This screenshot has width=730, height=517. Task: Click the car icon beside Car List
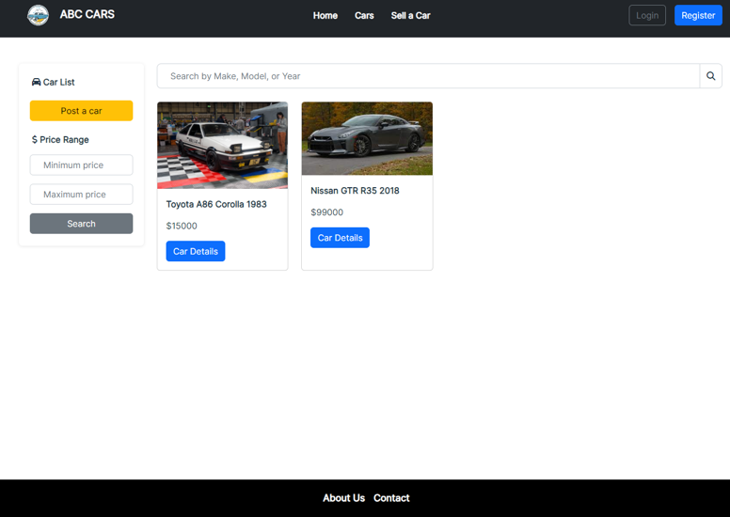36,82
